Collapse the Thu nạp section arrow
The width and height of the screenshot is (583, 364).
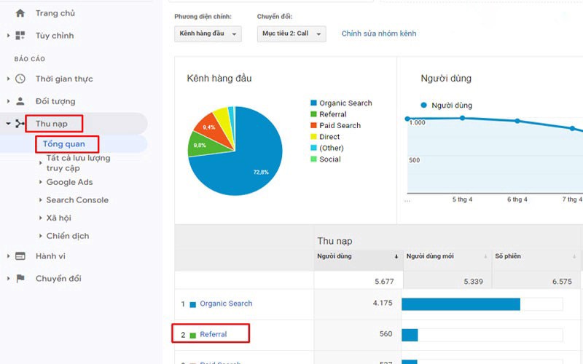tap(8, 124)
